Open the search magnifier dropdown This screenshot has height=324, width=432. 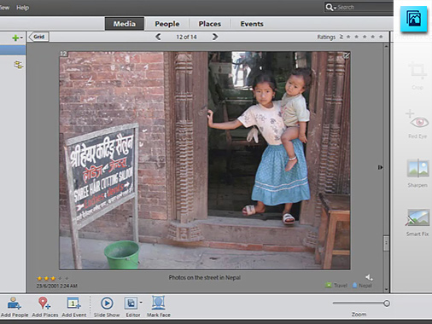point(331,7)
